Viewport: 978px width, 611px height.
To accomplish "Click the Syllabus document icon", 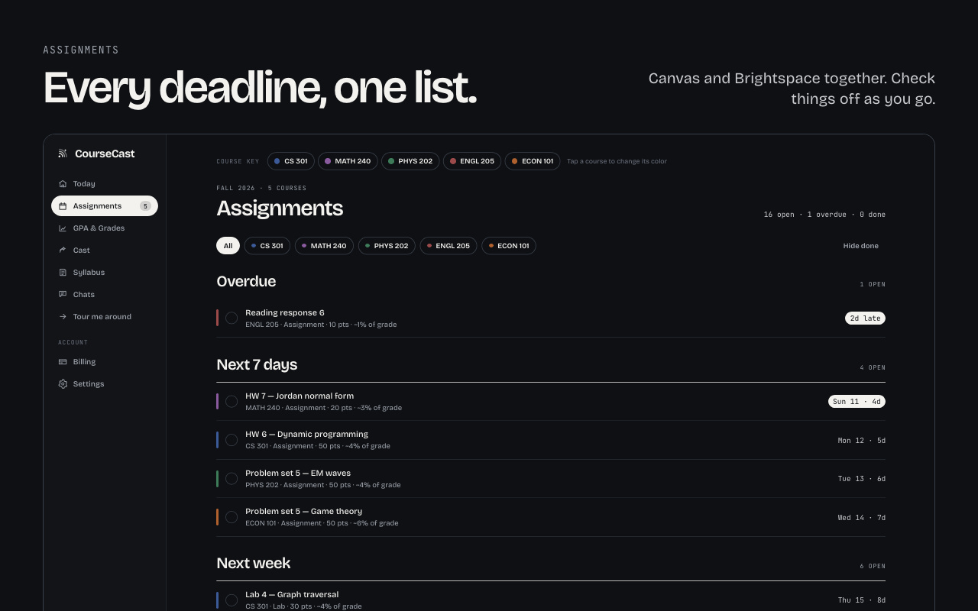I will (63, 272).
